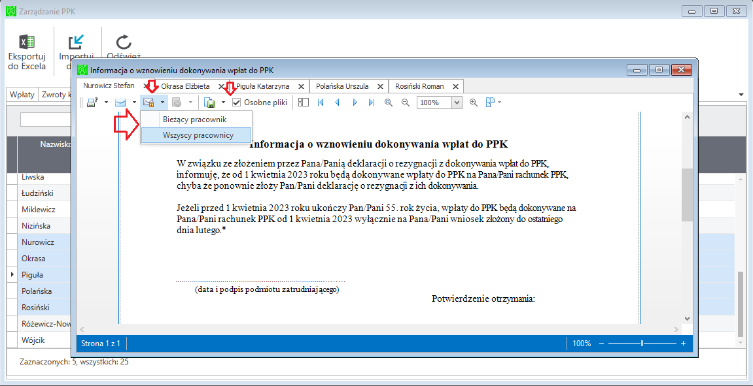The height and width of the screenshot is (386, 753).
Task: Click the 100% label in status bar
Action: pos(582,344)
